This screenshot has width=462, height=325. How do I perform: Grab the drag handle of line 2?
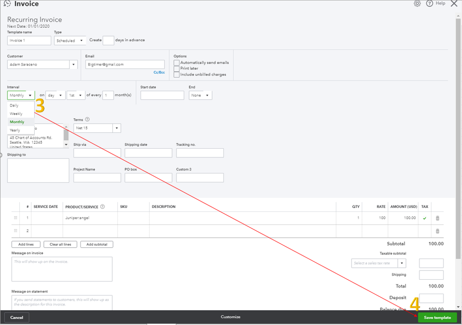pos(16,231)
